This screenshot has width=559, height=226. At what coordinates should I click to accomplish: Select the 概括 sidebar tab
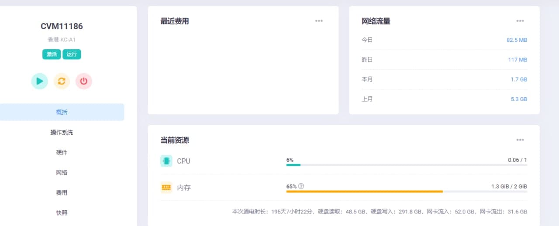pos(62,112)
